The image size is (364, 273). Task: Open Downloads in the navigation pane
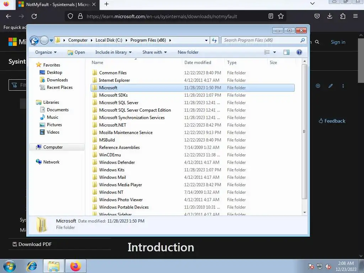[57, 80]
